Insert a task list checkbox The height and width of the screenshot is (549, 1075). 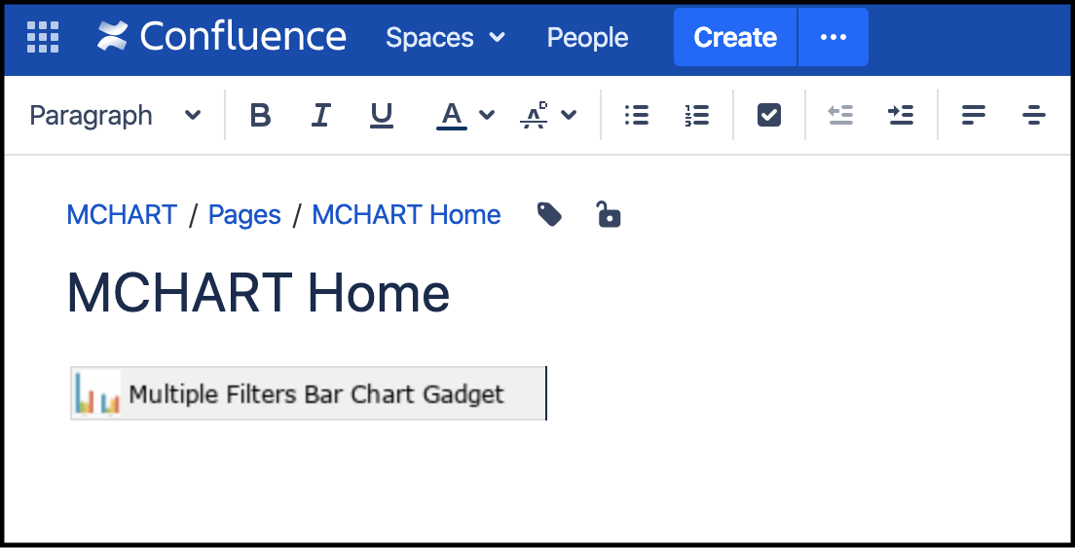[x=769, y=116]
